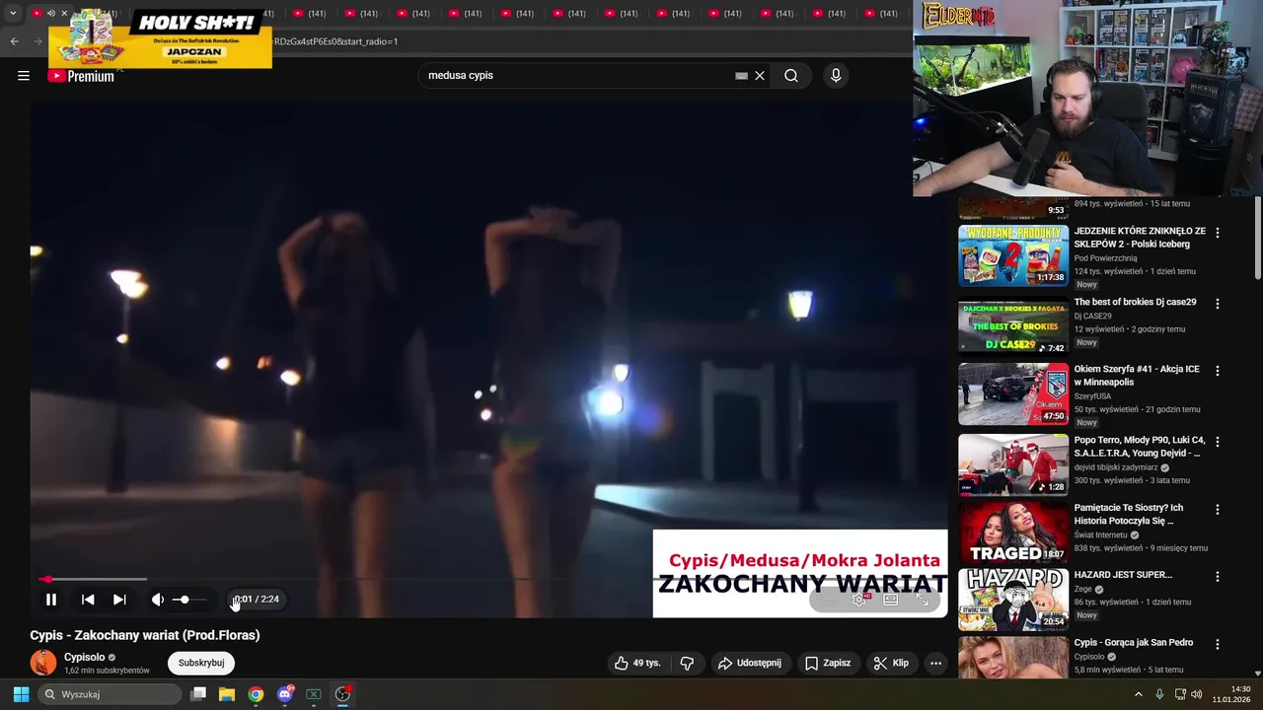Open 'Cypis - Gorąca jak San Pedro' title

click(x=1134, y=643)
